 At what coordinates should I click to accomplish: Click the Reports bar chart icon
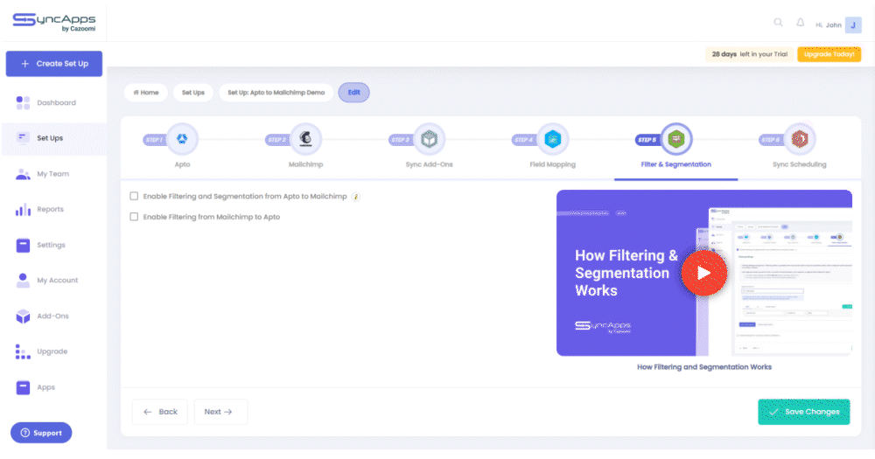coord(23,210)
